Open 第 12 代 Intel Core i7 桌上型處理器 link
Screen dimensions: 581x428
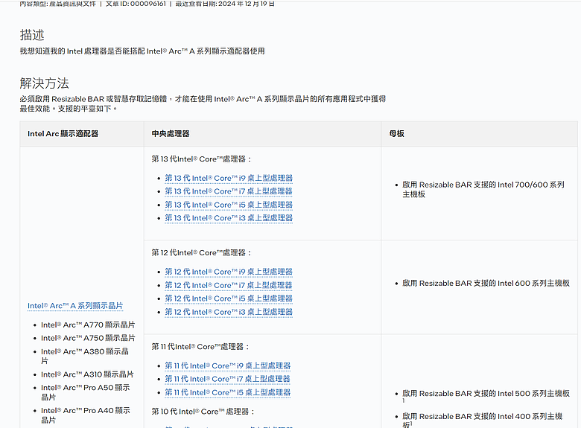[229, 285]
